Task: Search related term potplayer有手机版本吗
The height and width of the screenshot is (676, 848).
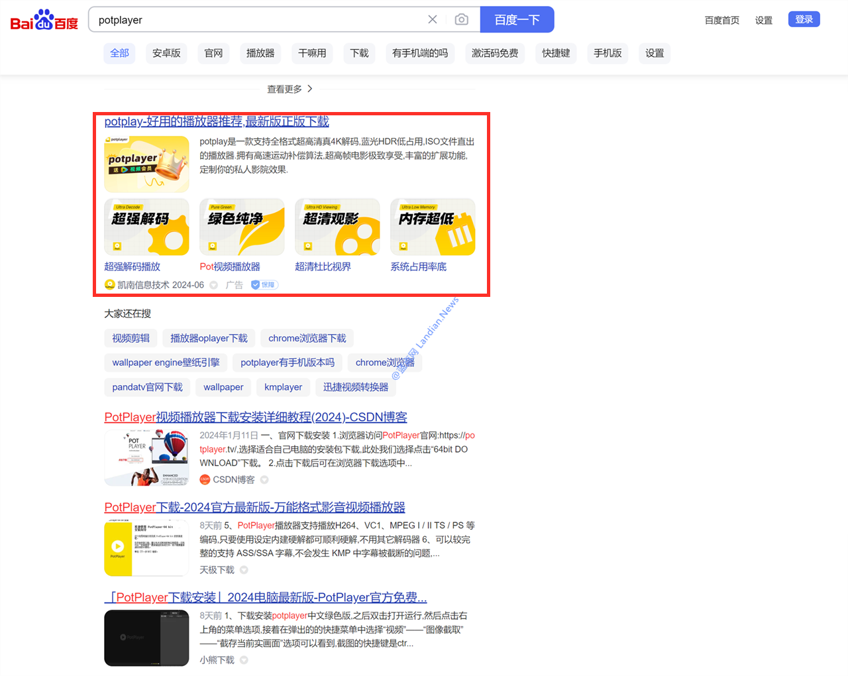Action: pos(288,363)
